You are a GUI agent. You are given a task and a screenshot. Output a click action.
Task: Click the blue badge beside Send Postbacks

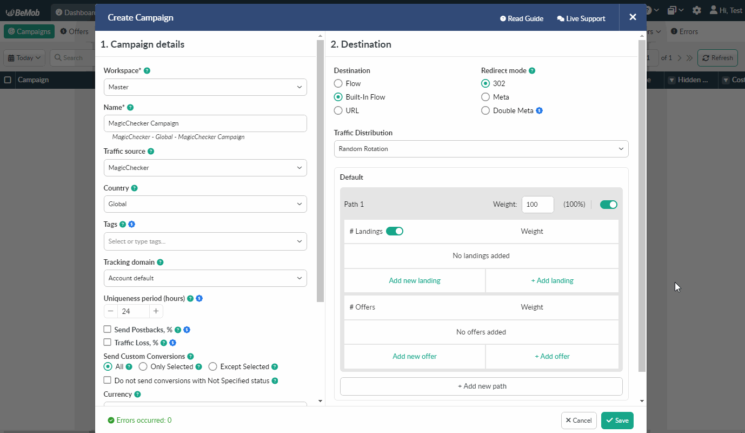(187, 330)
